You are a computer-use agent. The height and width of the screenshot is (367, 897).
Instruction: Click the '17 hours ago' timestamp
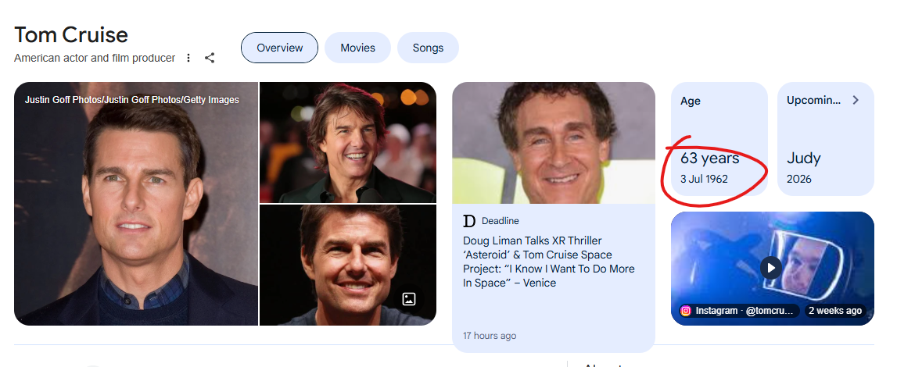[x=490, y=336]
